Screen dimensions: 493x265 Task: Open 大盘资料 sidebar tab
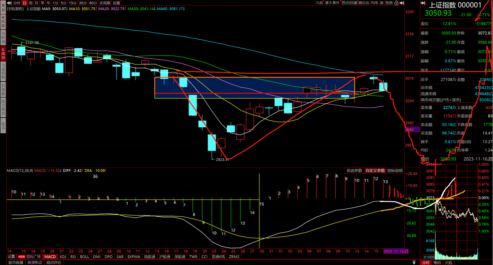3,71
